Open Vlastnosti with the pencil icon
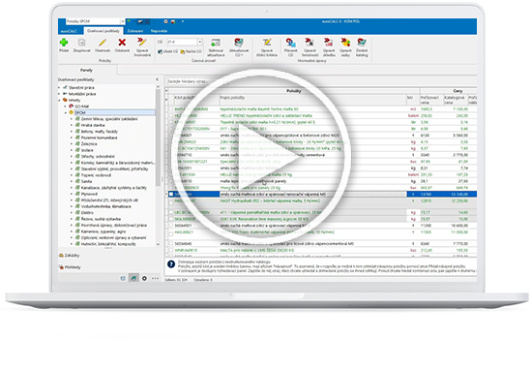 pos(103,43)
